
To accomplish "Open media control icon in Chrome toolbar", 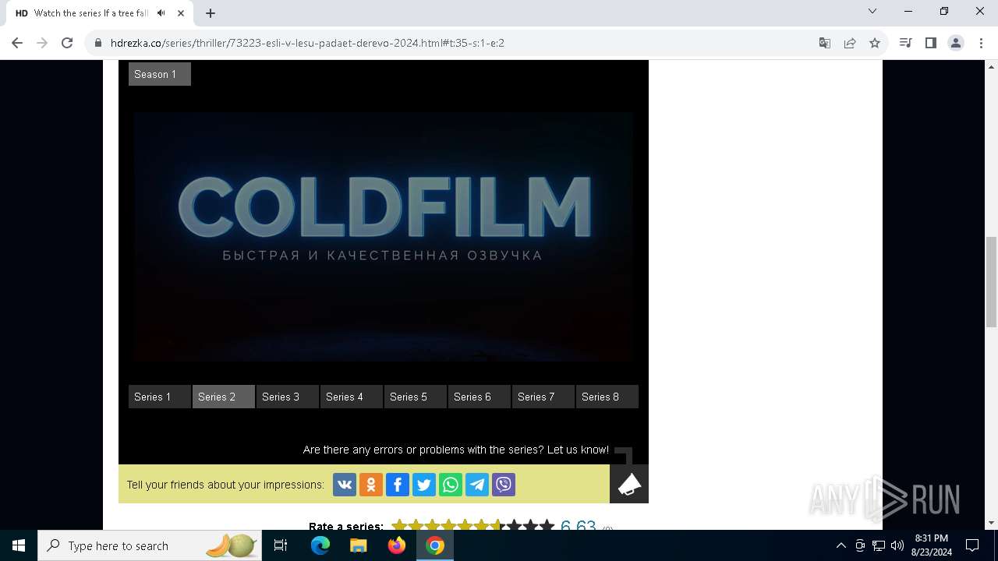I will pos(905,43).
